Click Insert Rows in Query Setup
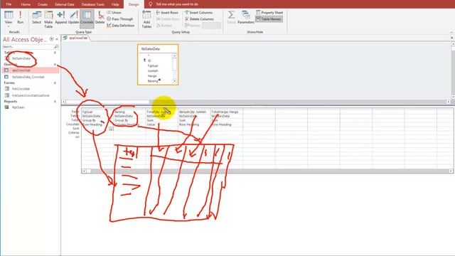455x256 pixels. pos(167,13)
